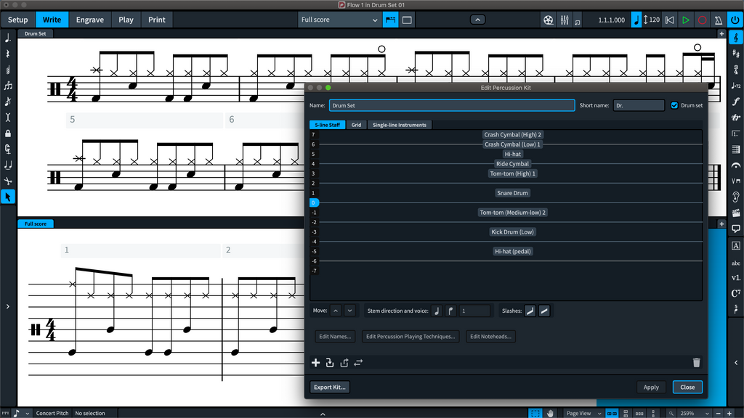Select the Drum Set tab

coord(36,33)
